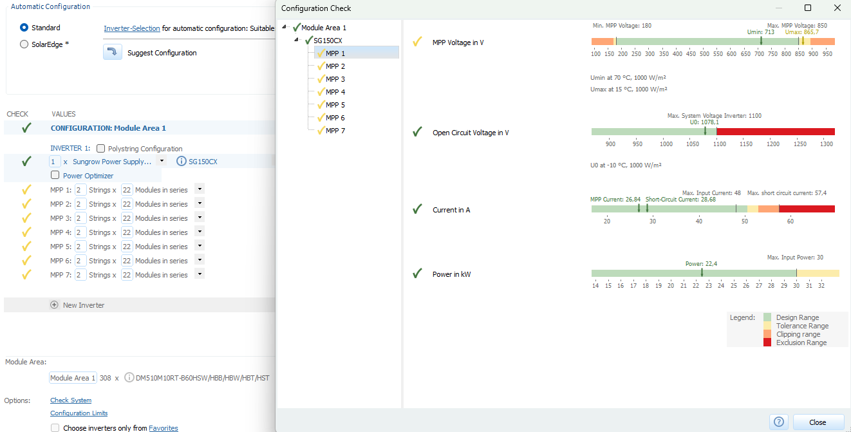851x432 pixels.
Task: Collapse the Module Area 1 tree node
Action: [285, 27]
